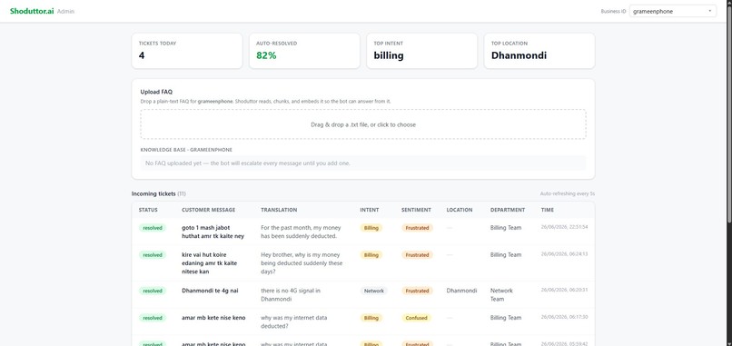Image resolution: width=732 pixels, height=346 pixels.
Task: Click Billing tag in 22:51:54 ticket row
Action: tap(371, 228)
